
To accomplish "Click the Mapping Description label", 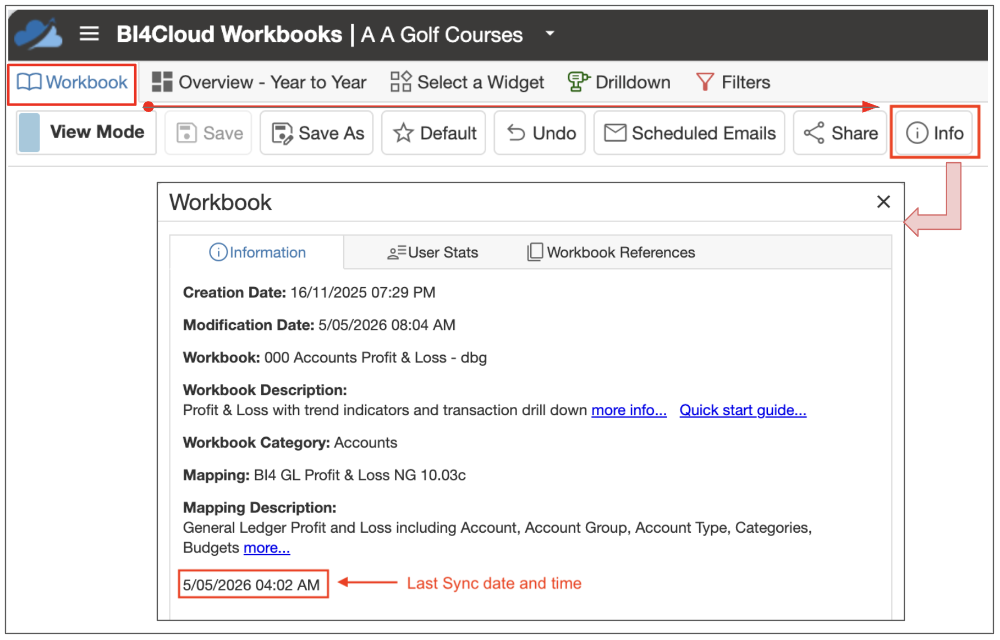I will (x=260, y=507).
